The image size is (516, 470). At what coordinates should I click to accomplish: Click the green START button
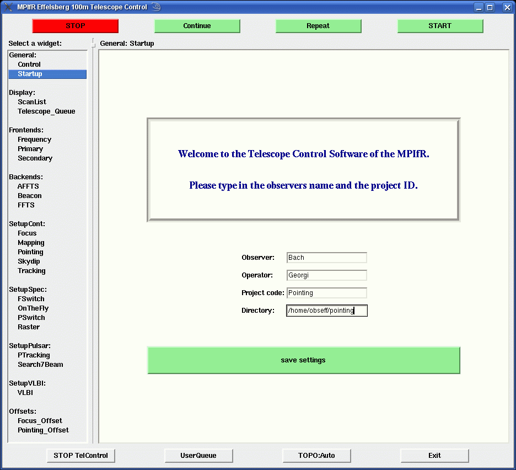click(440, 26)
